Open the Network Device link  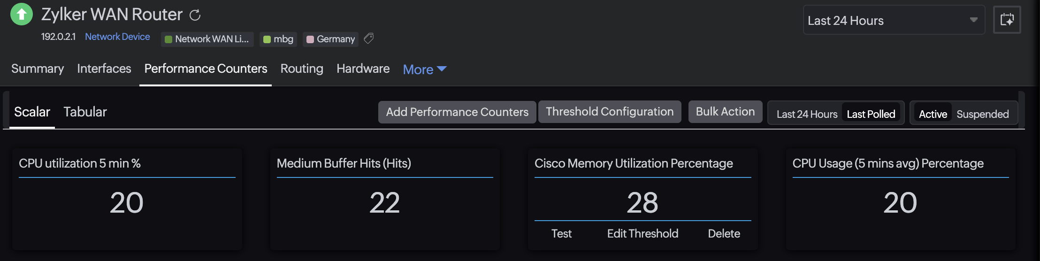[117, 37]
